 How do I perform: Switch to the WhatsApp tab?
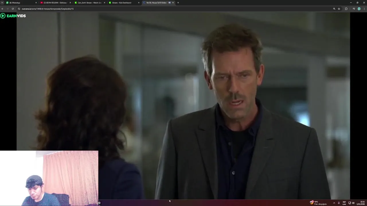pos(21,3)
